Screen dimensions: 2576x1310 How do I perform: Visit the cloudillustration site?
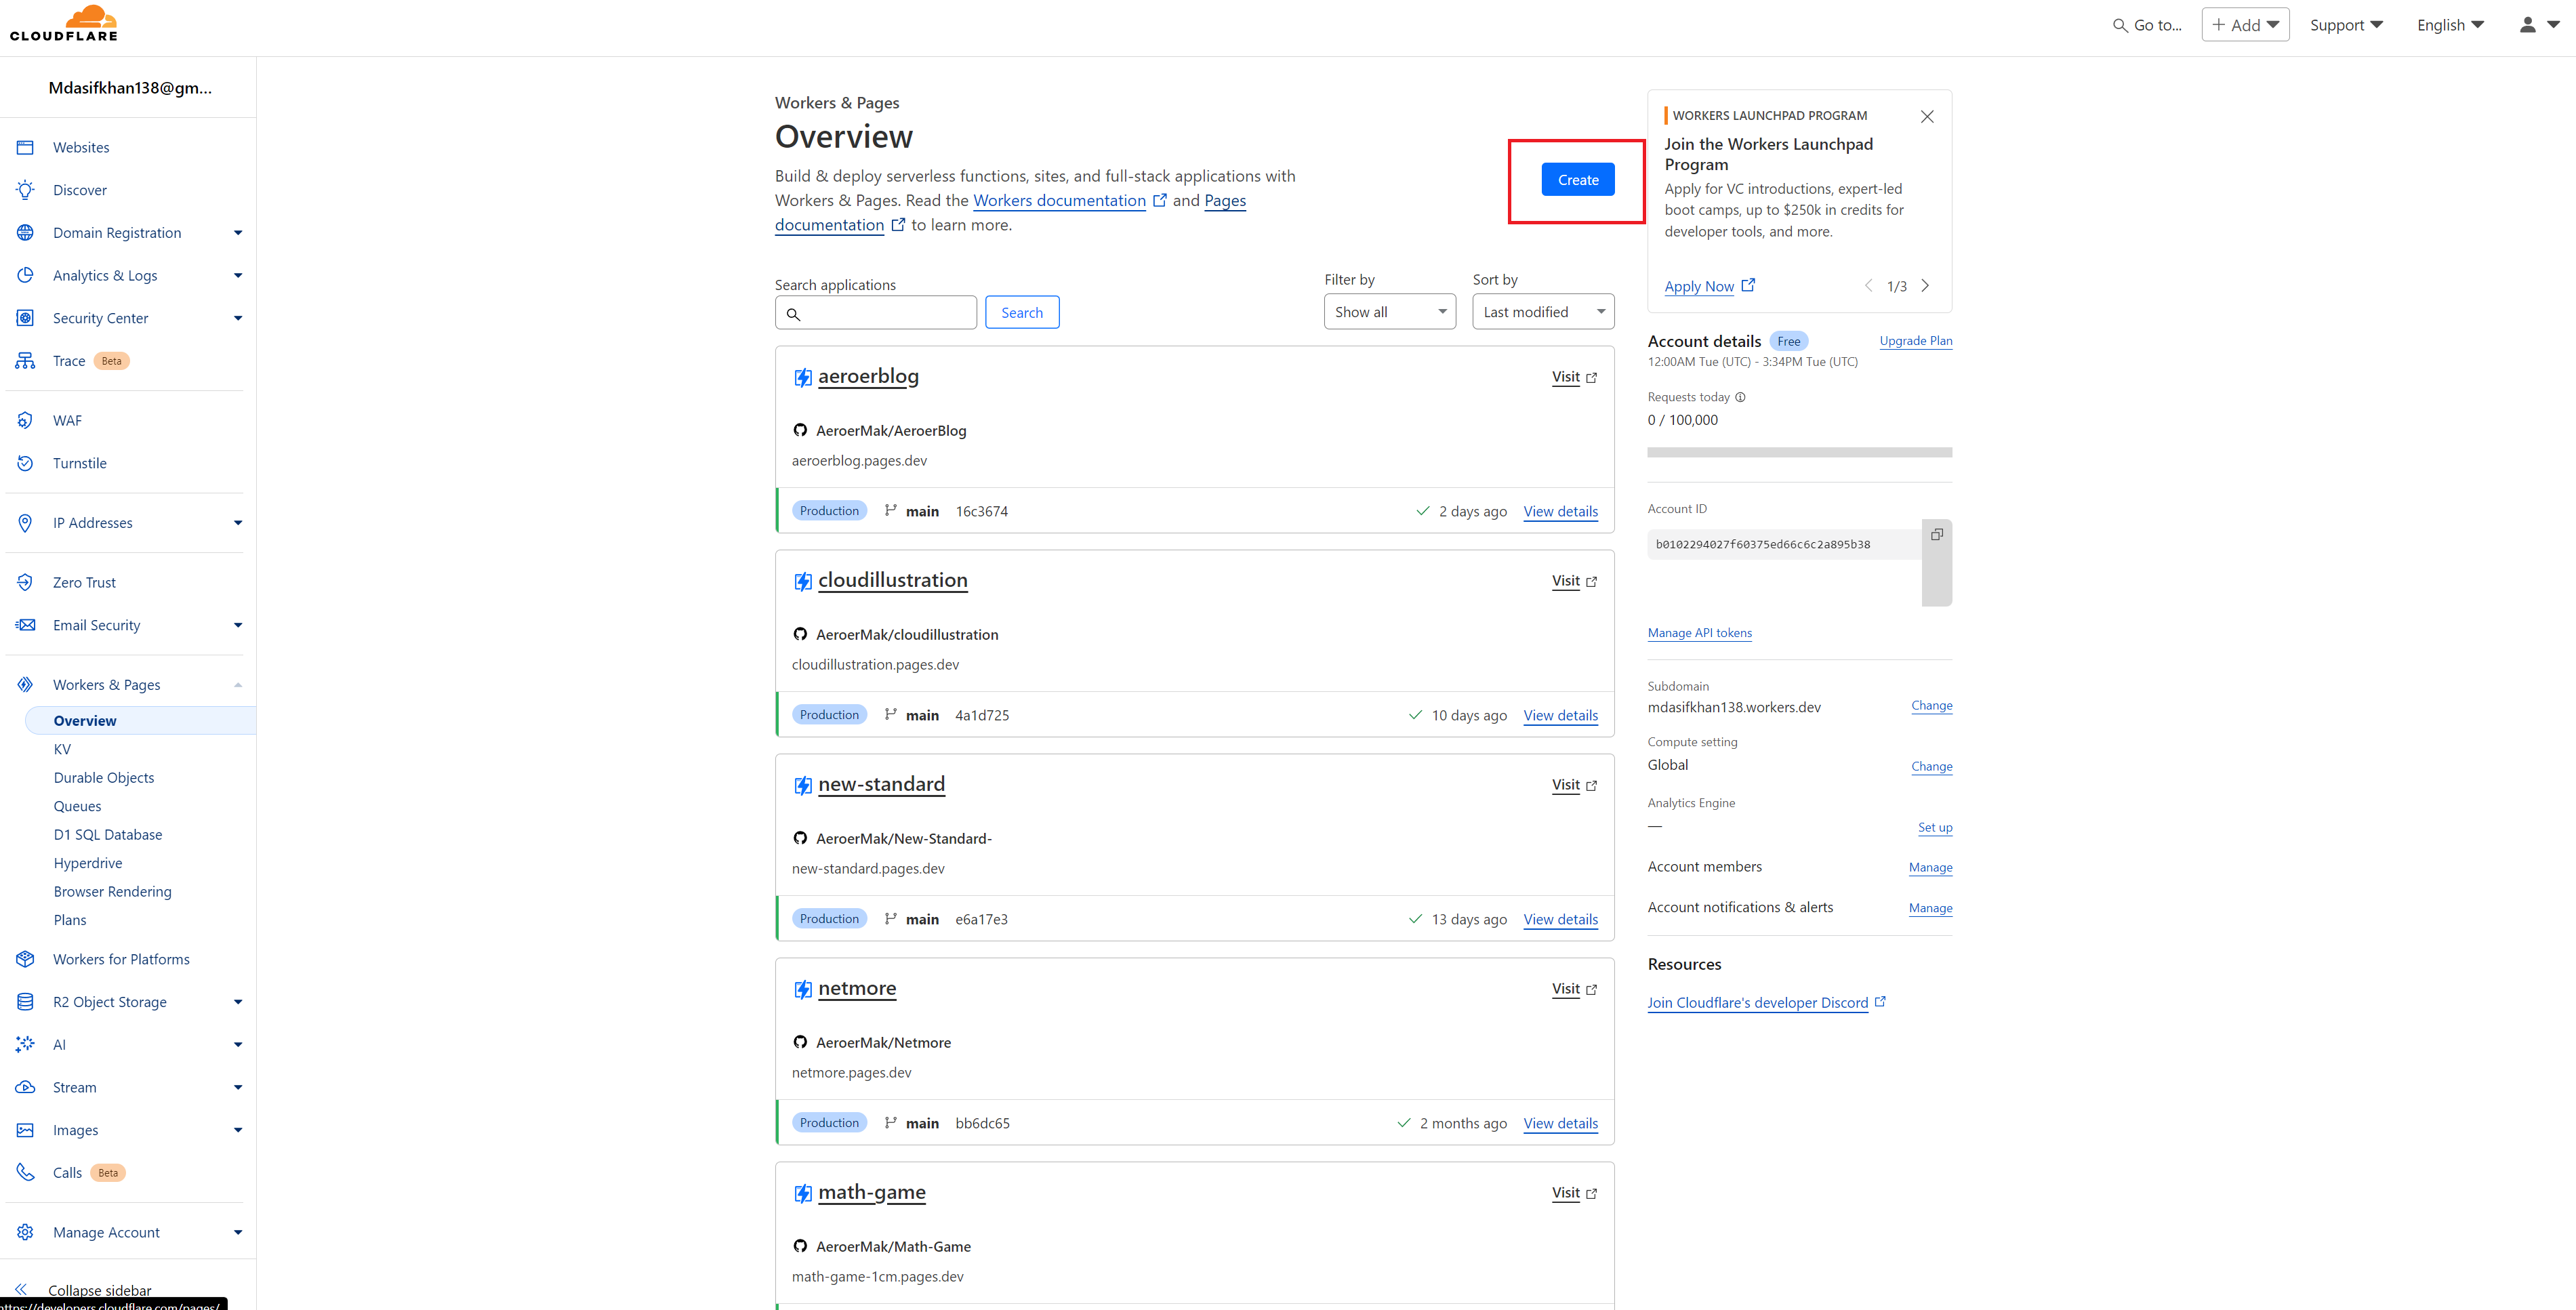click(1574, 581)
